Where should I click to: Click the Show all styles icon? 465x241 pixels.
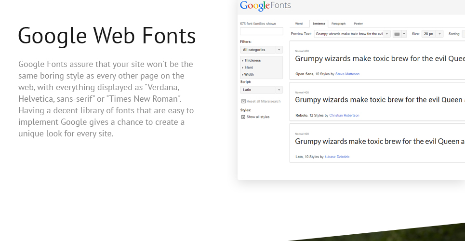(x=243, y=117)
